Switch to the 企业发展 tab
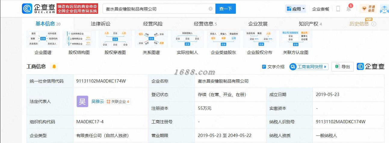 258,24
